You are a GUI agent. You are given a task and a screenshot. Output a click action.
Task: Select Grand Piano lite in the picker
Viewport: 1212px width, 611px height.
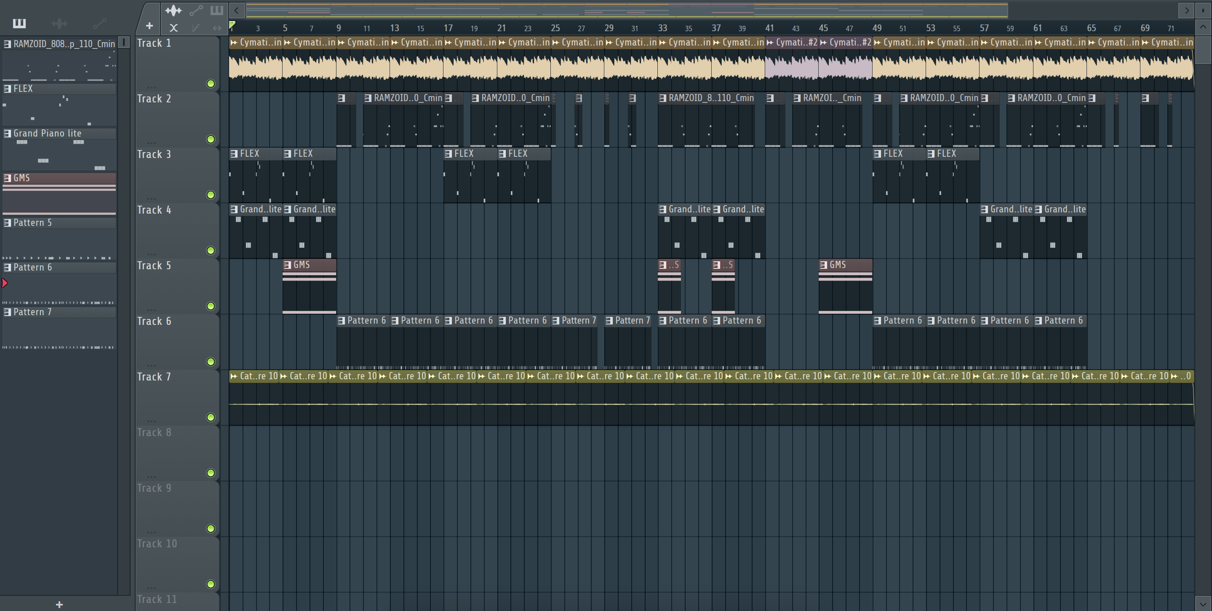(59, 133)
